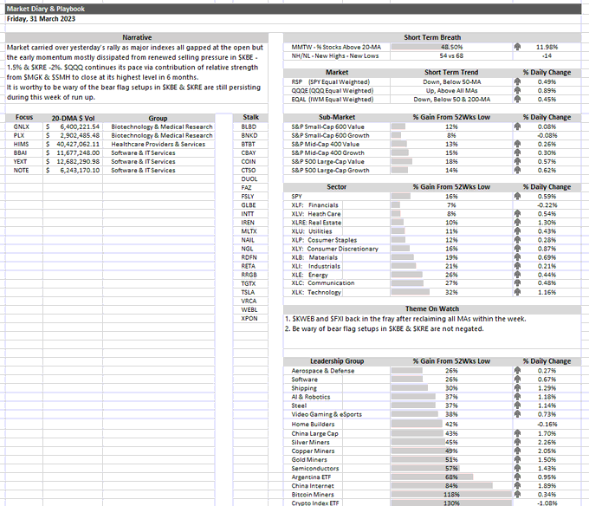
Task: Click the up arrow beside RSP daily change
Action: [x=517, y=82]
